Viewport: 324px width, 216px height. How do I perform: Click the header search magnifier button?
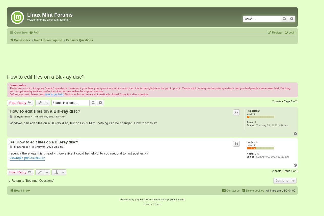point(284,19)
